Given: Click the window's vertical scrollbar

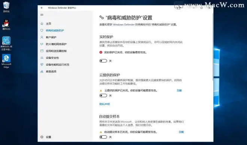Looking at the screenshot, I should (213, 47).
